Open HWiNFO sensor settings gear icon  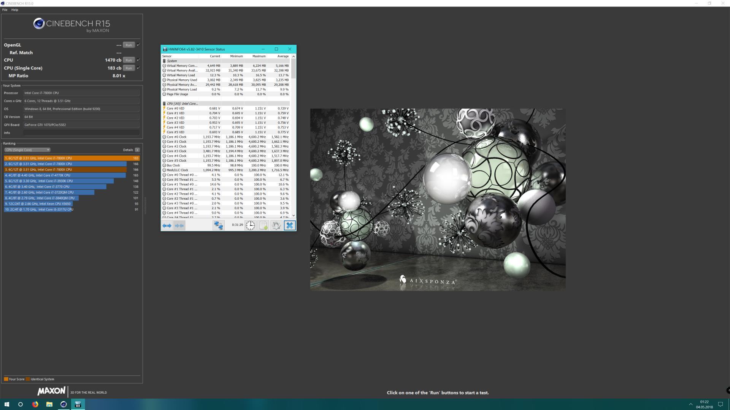[276, 225]
